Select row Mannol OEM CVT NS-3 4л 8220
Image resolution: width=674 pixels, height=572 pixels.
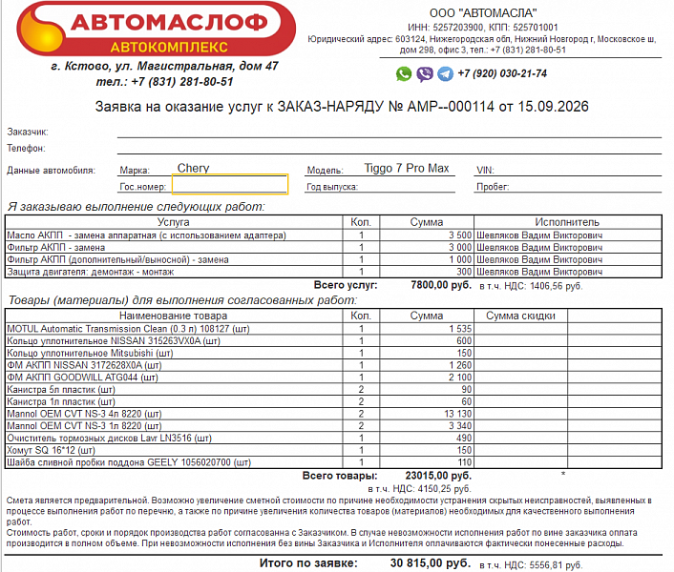tap(333, 414)
